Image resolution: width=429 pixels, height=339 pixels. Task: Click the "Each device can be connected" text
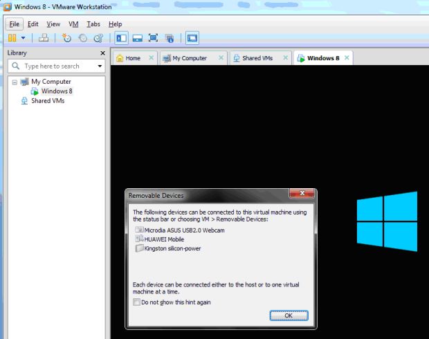pos(216,288)
